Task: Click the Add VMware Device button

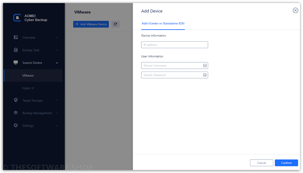Action: point(91,24)
